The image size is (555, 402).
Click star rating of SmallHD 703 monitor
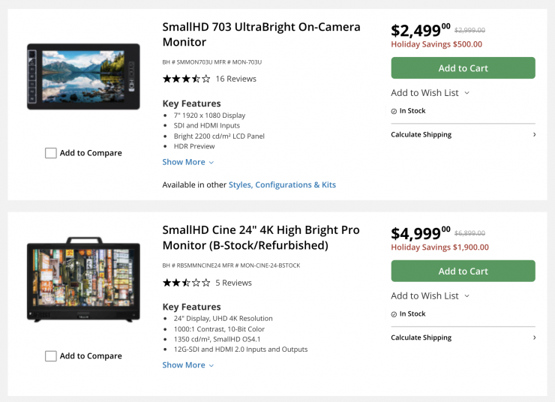point(186,79)
